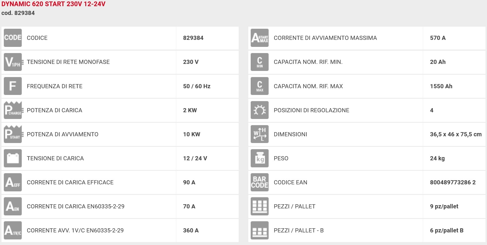487x245 pixels.
Task: Click the A EN charge current icon
Action: 13,206
